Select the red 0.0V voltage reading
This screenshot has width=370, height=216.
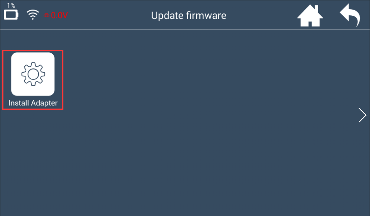tap(59, 15)
